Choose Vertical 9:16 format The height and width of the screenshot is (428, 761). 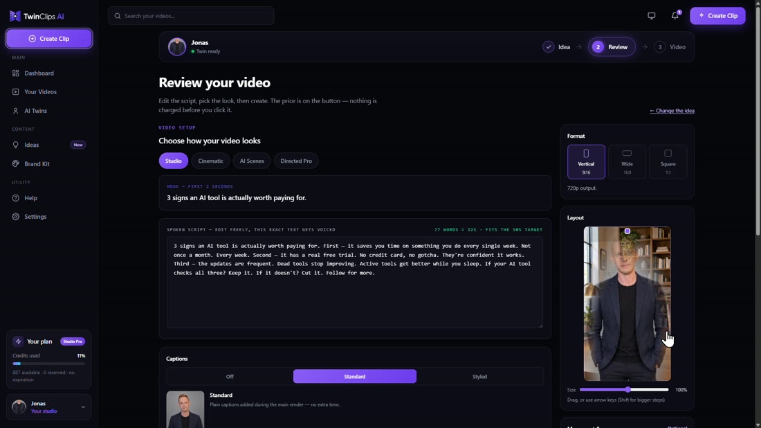coord(586,162)
